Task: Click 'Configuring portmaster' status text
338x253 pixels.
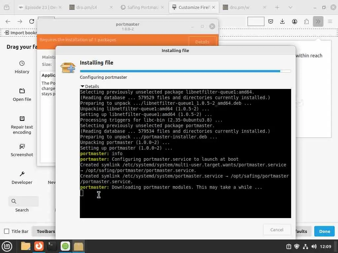Action: (x=103, y=77)
